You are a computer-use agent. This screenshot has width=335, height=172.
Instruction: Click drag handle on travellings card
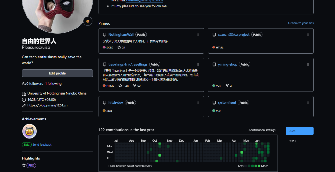[x=198, y=65]
